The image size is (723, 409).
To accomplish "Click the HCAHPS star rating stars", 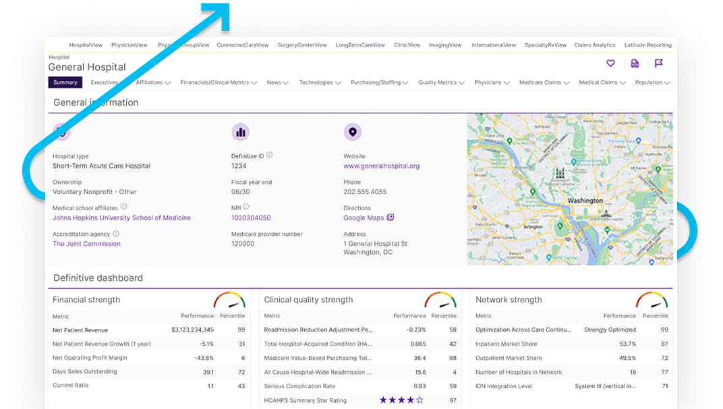I will pyautogui.click(x=401, y=400).
